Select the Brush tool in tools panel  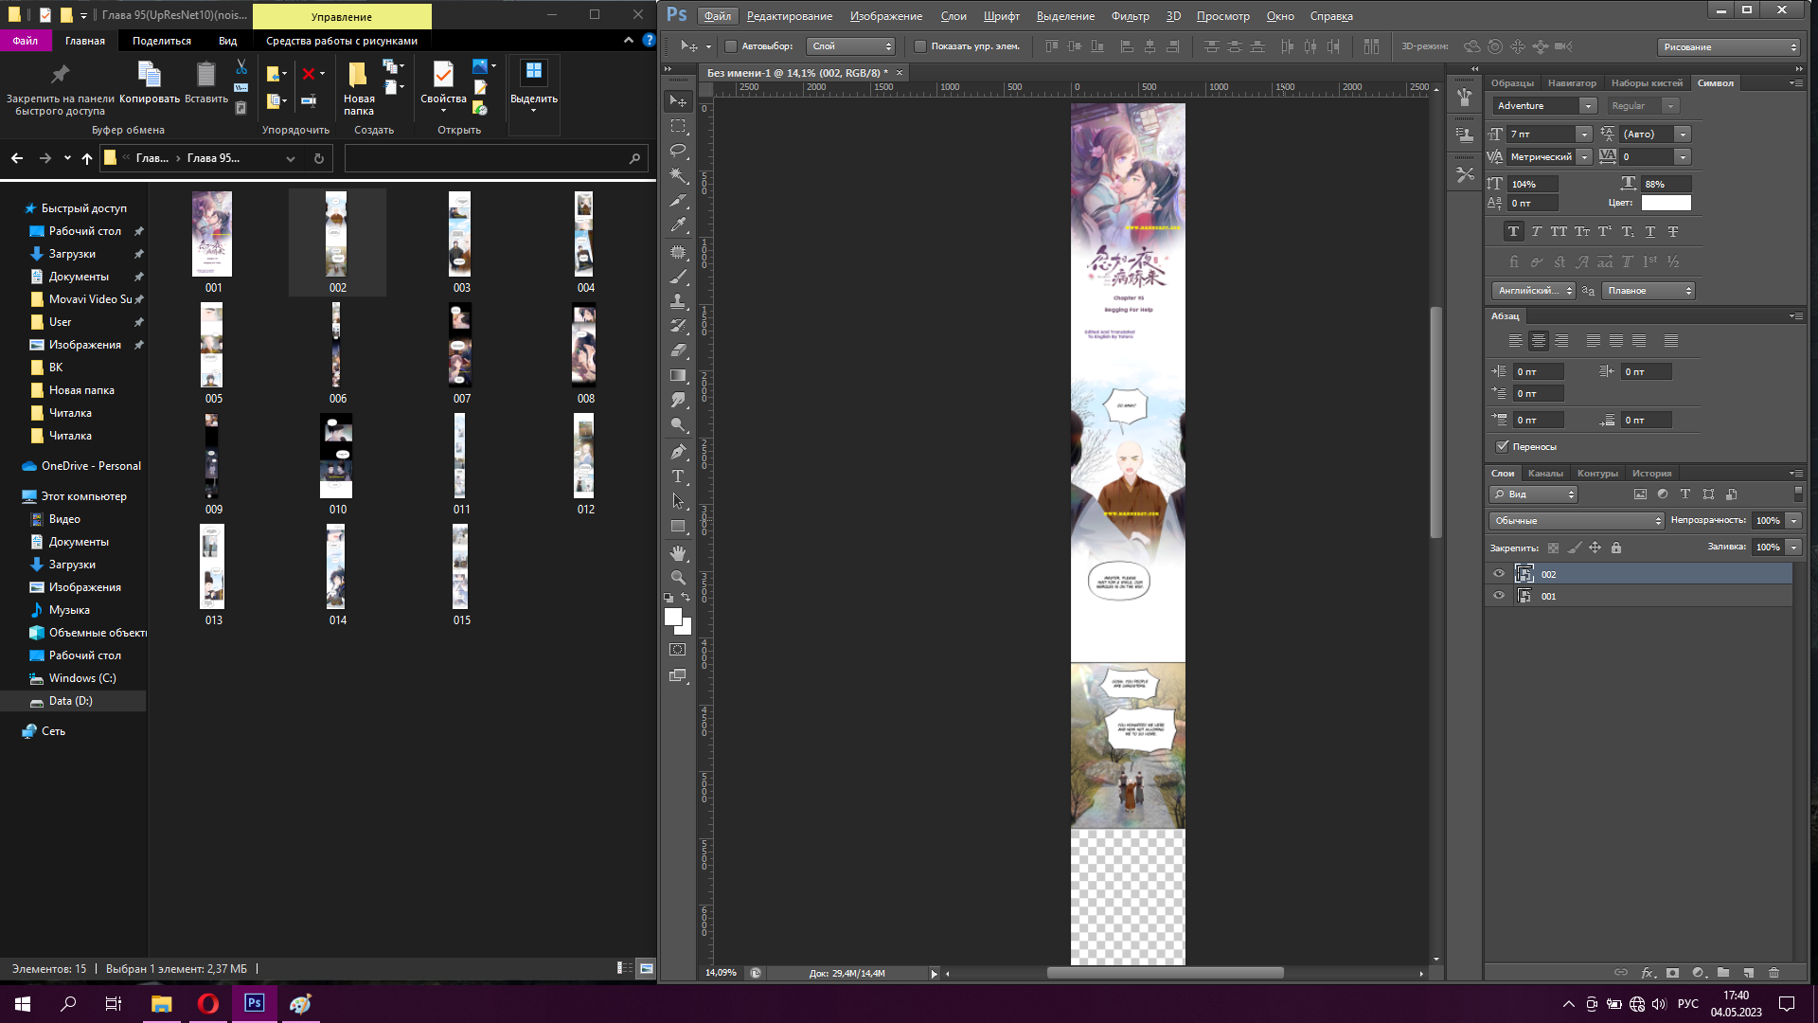(x=678, y=277)
